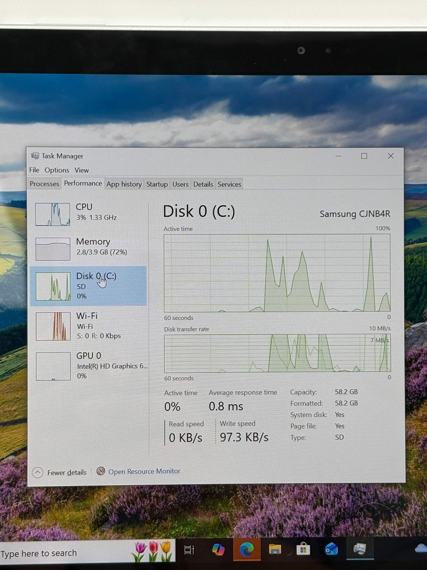This screenshot has width=427, height=570.
Task: Click the 0.8 ms response time value
Action: [x=226, y=406]
